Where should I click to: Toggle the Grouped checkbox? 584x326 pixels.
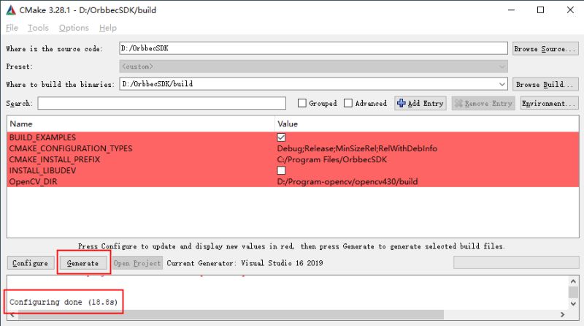[302, 103]
